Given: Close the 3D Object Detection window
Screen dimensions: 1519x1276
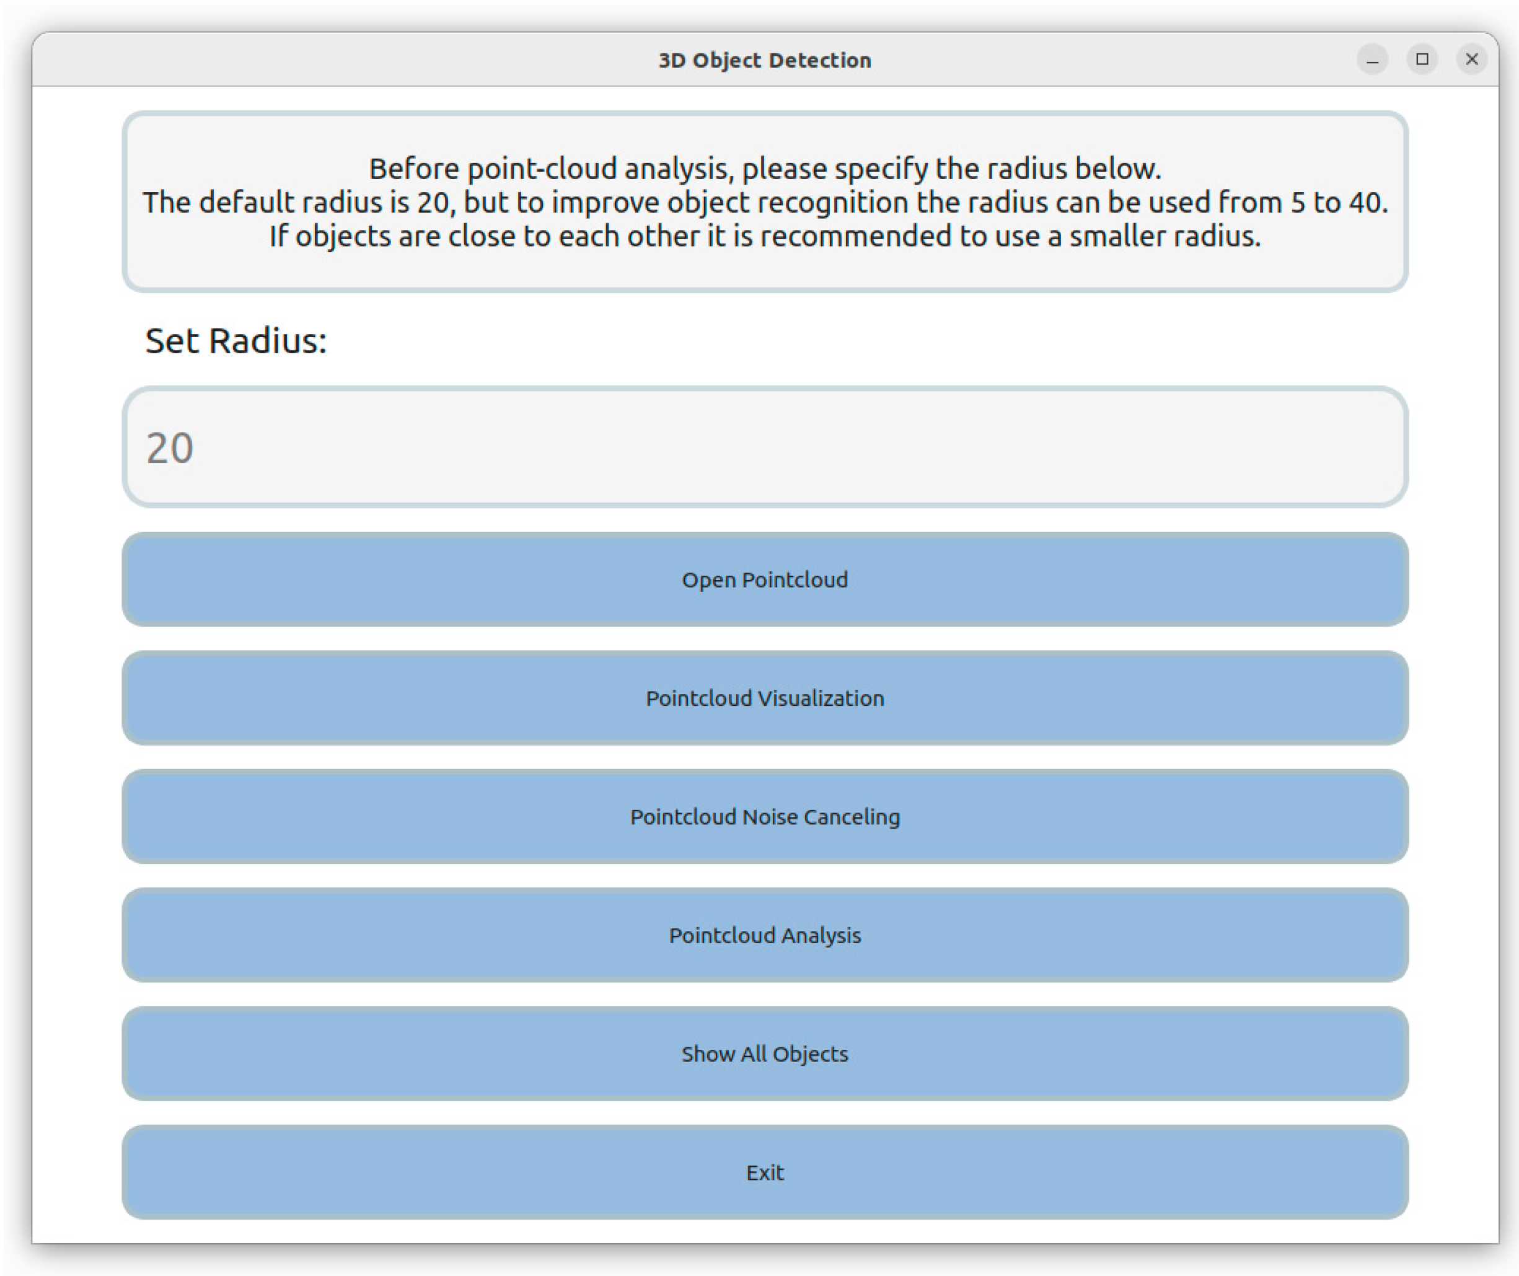Looking at the screenshot, I should pyautogui.click(x=1471, y=59).
